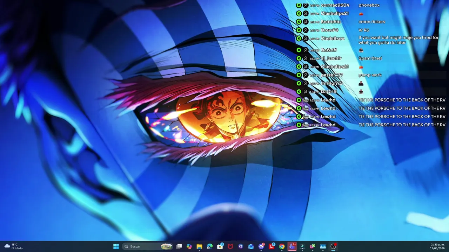
Task: Open Microsoft Store from the taskbar
Action: click(220, 246)
